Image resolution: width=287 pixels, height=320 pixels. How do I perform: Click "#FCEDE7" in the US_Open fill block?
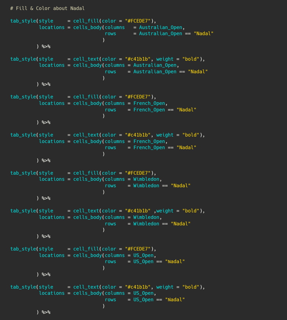pos(137,249)
